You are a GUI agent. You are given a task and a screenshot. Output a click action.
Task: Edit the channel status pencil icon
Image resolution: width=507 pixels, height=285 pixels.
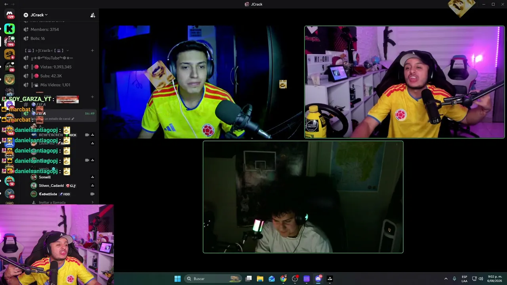pyautogui.click(x=72, y=119)
